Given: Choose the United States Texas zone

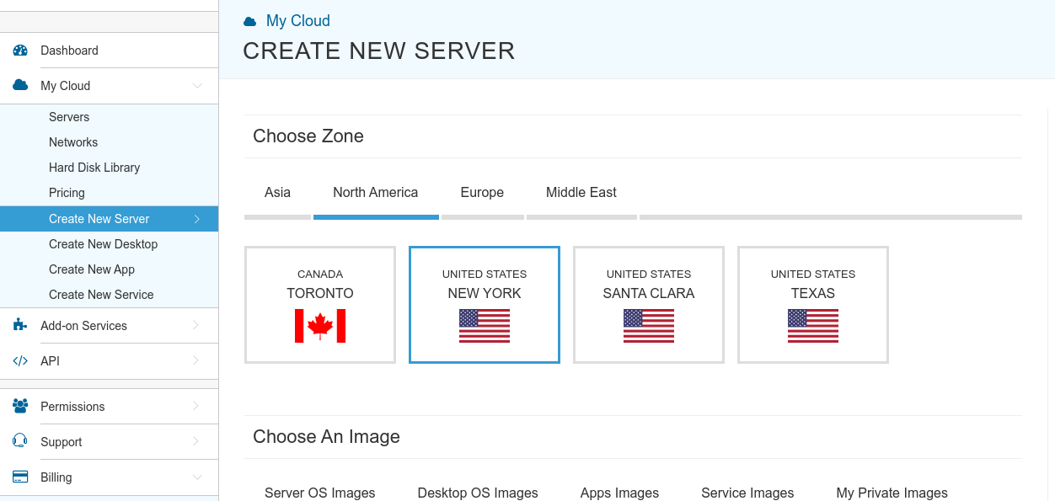Looking at the screenshot, I should click(813, 305).
